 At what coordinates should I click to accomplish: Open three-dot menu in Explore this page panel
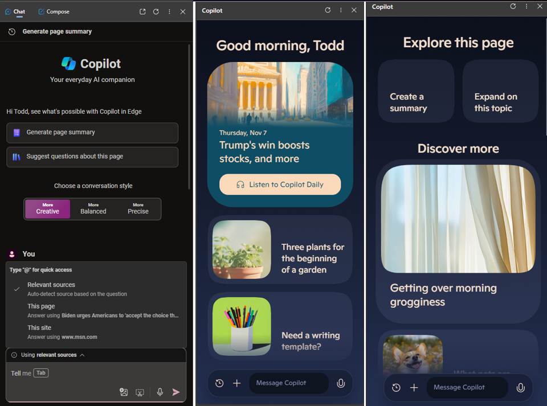point(526,6)
